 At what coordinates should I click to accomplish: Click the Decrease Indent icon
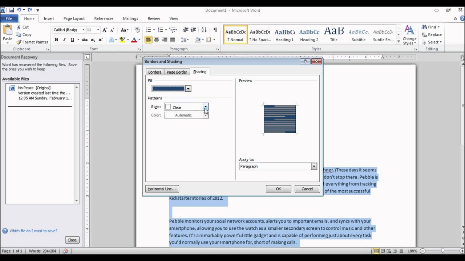click(x=186, y=30)
